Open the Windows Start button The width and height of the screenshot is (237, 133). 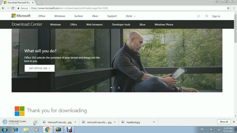(4, 130)
